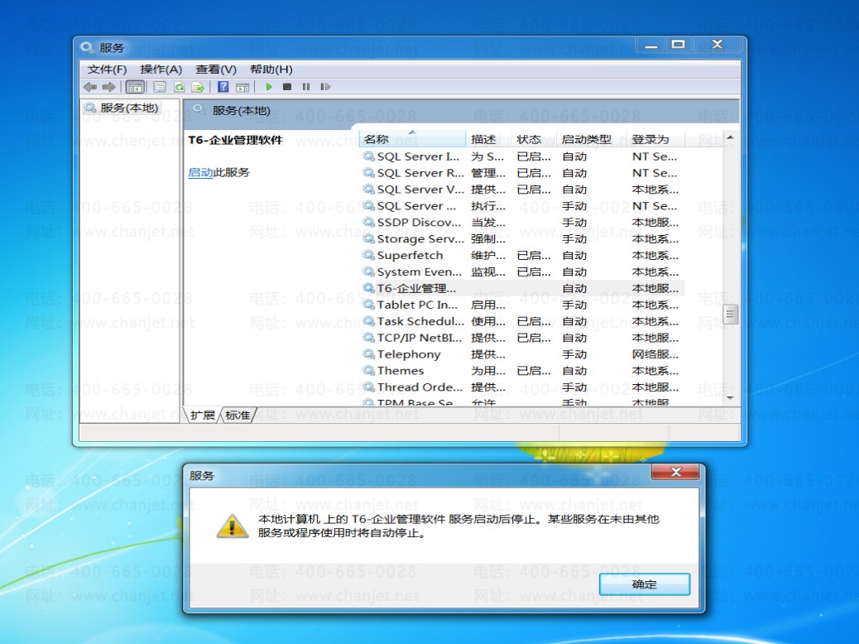
Task: Click the scroll up arrow of services list
Action: click(730, 137)
